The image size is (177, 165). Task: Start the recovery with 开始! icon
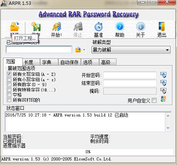pyautogui.click(x=57, y=27)
